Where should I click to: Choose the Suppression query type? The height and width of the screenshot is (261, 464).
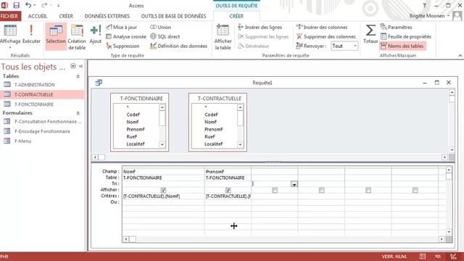click(123, 46)
